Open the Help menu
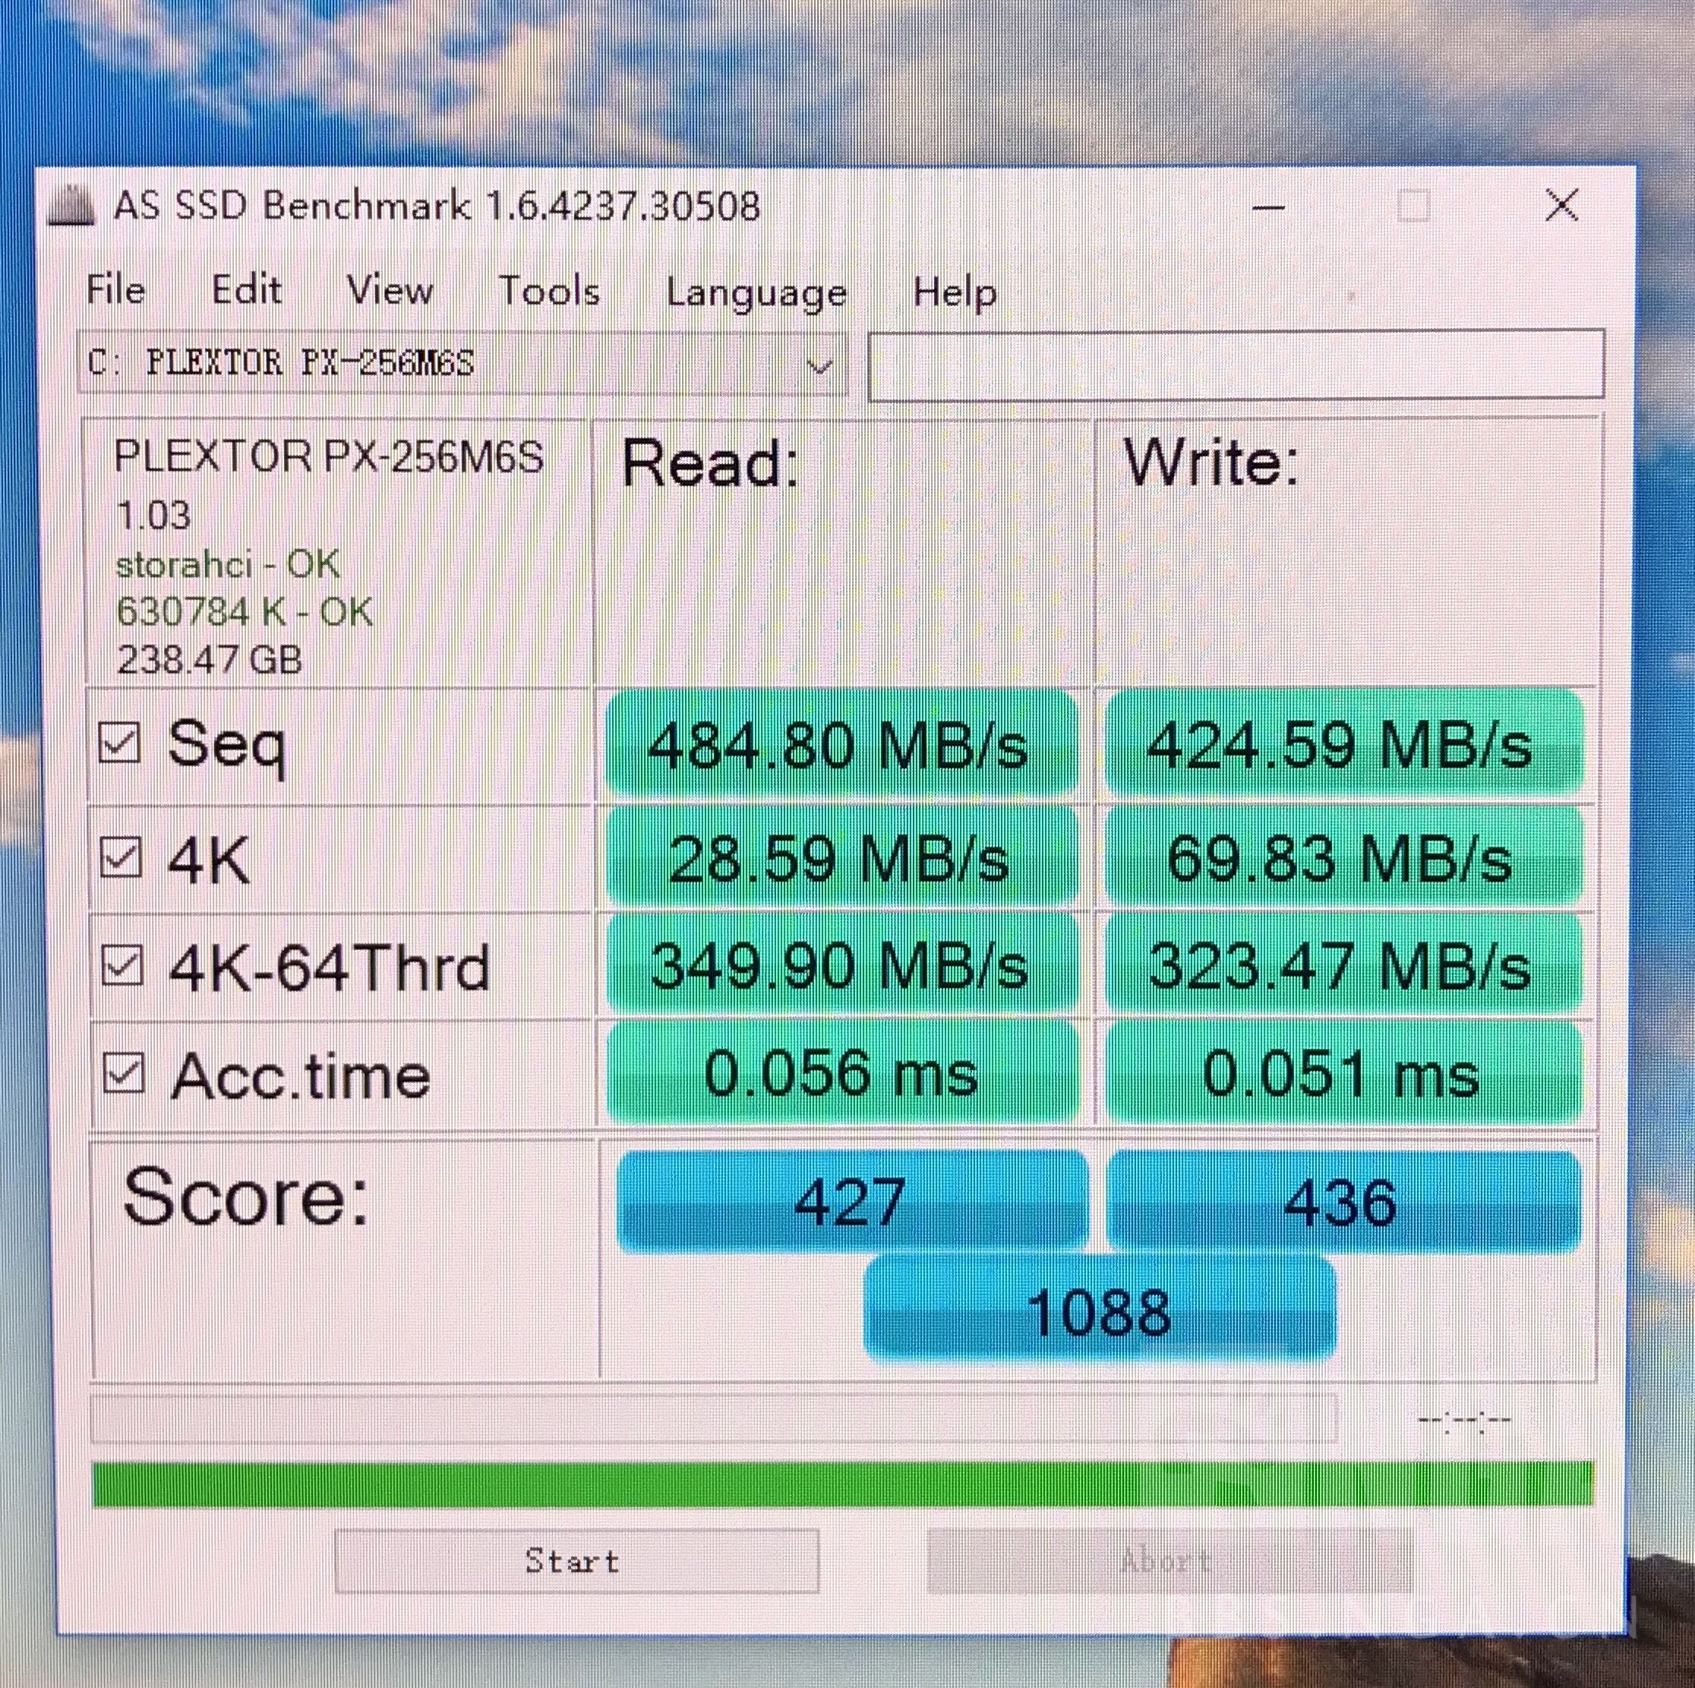Screen dimensions: 1695x1688 coord(955,292)
